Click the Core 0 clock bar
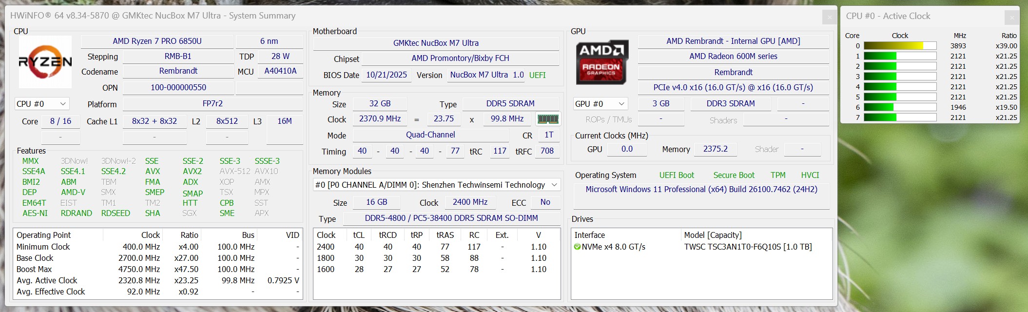The image size is (1028, 312). pos(900,46)
